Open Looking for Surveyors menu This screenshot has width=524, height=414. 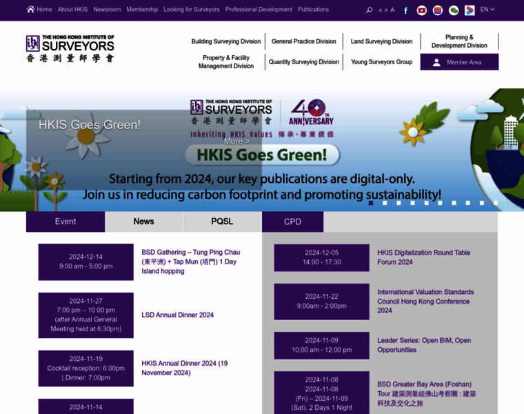[192, 10]
